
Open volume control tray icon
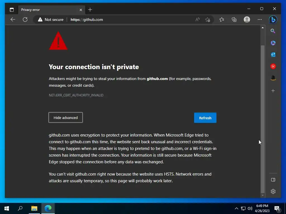click(250, 208)
